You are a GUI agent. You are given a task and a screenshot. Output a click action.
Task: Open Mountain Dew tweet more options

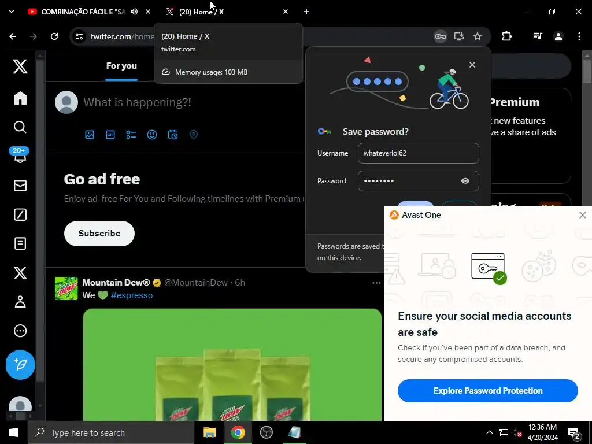(x=376, y=283)
